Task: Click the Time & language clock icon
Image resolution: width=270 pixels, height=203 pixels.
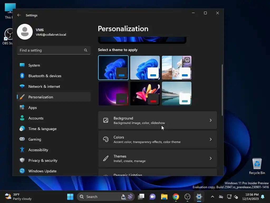Action: (x=22, y=129)
